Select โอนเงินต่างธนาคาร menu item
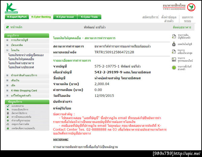This screenshot has width=202, height=157. click(x=21, y=63)
